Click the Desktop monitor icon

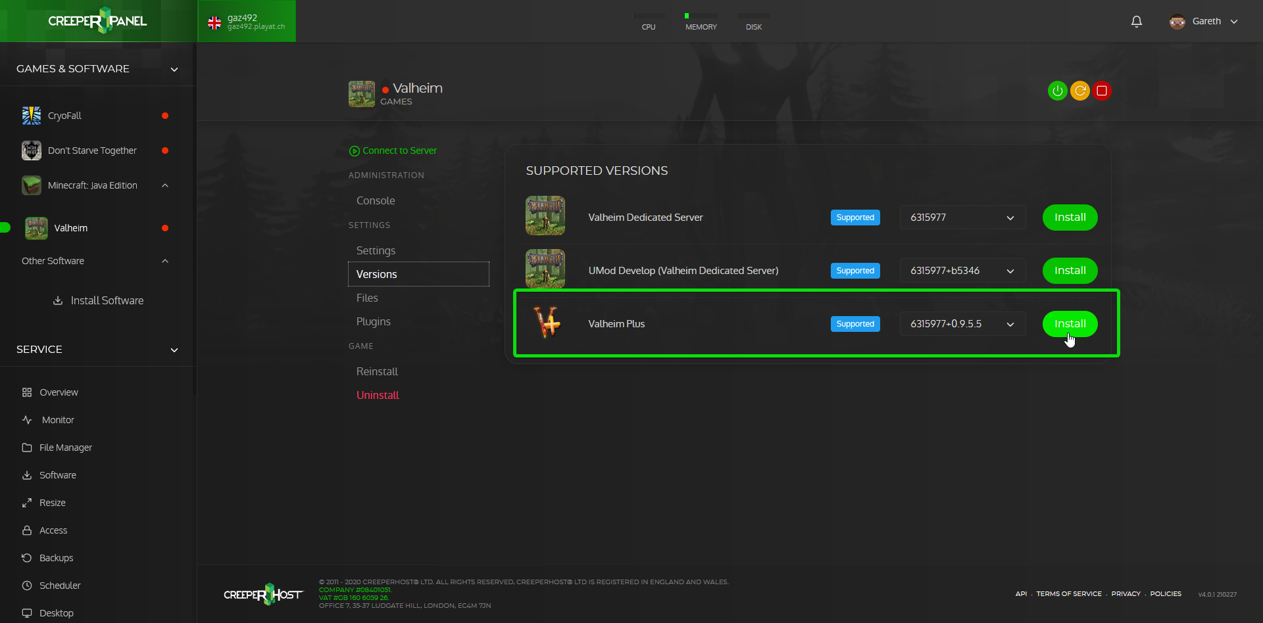27,613
